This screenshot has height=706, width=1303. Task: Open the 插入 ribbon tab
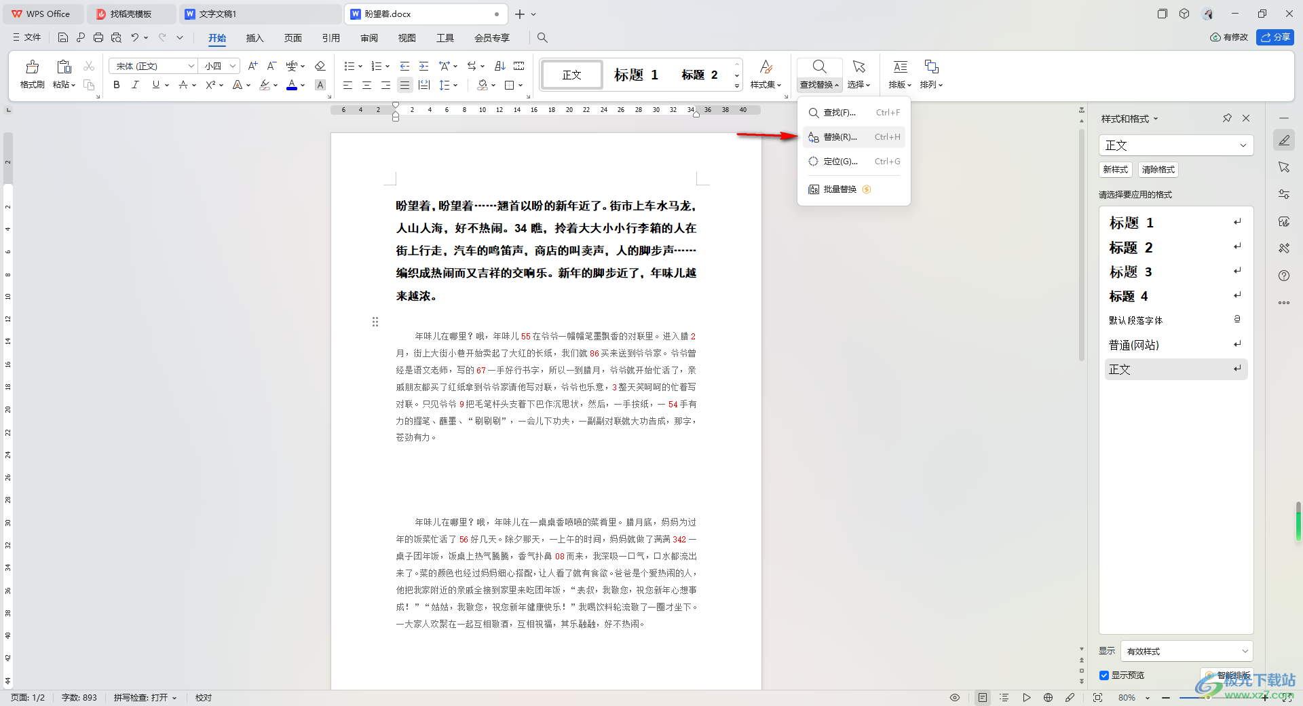point(254,38)
